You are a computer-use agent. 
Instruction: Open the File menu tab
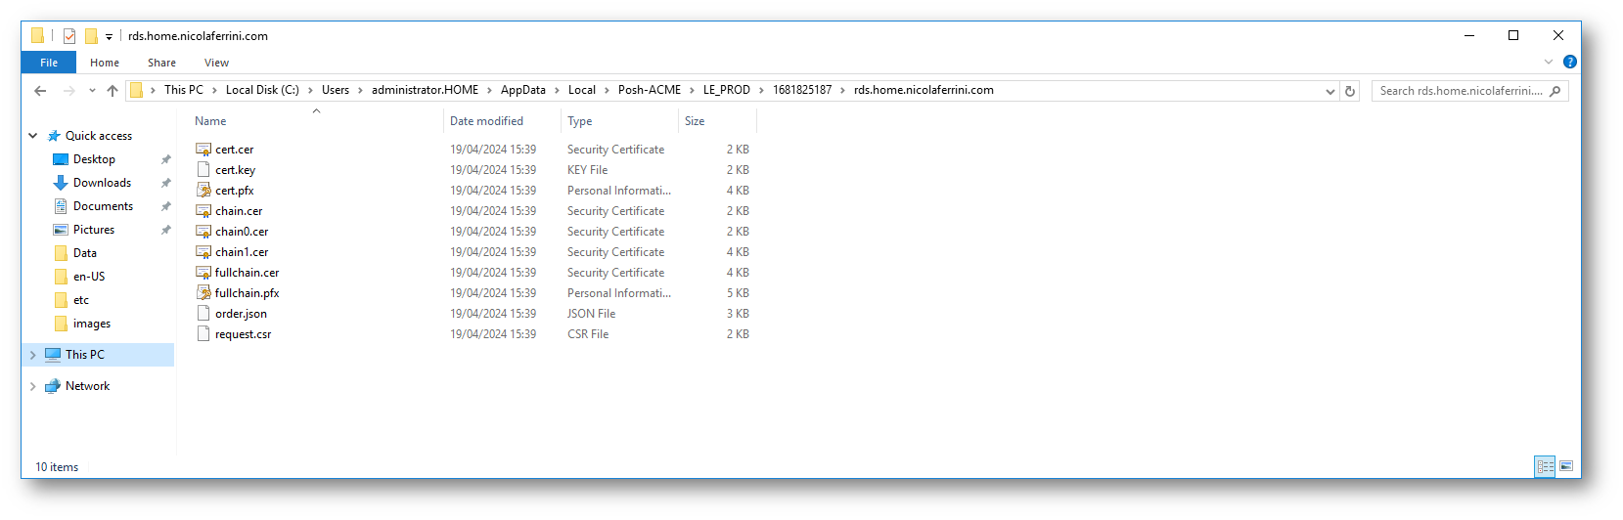[49, 63]
